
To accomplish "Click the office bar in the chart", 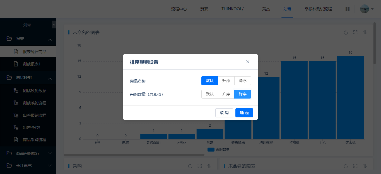I will coord(182,137).
